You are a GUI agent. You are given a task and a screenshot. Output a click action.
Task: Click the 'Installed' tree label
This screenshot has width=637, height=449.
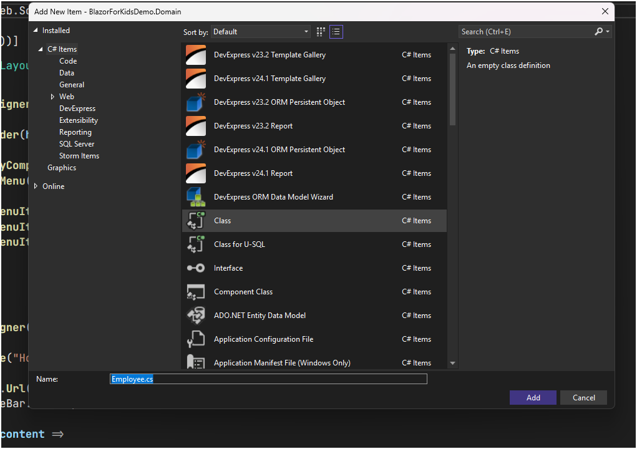(56, 31)
